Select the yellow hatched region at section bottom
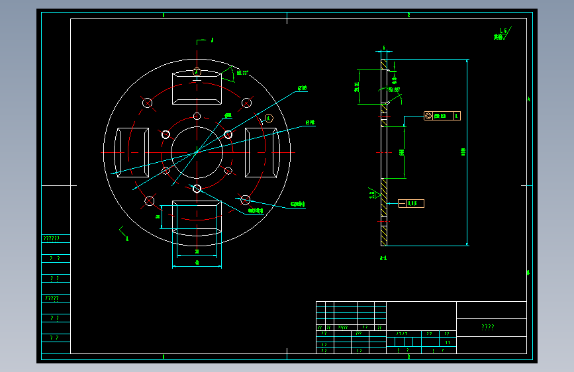This screenshot has width=574, height=372. (384, 236)
